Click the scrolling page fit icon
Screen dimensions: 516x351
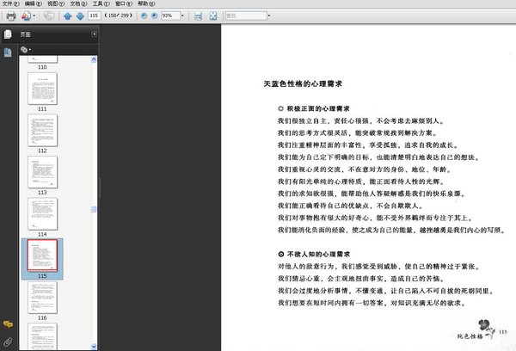pyautogui.click(x=198, y=15)
